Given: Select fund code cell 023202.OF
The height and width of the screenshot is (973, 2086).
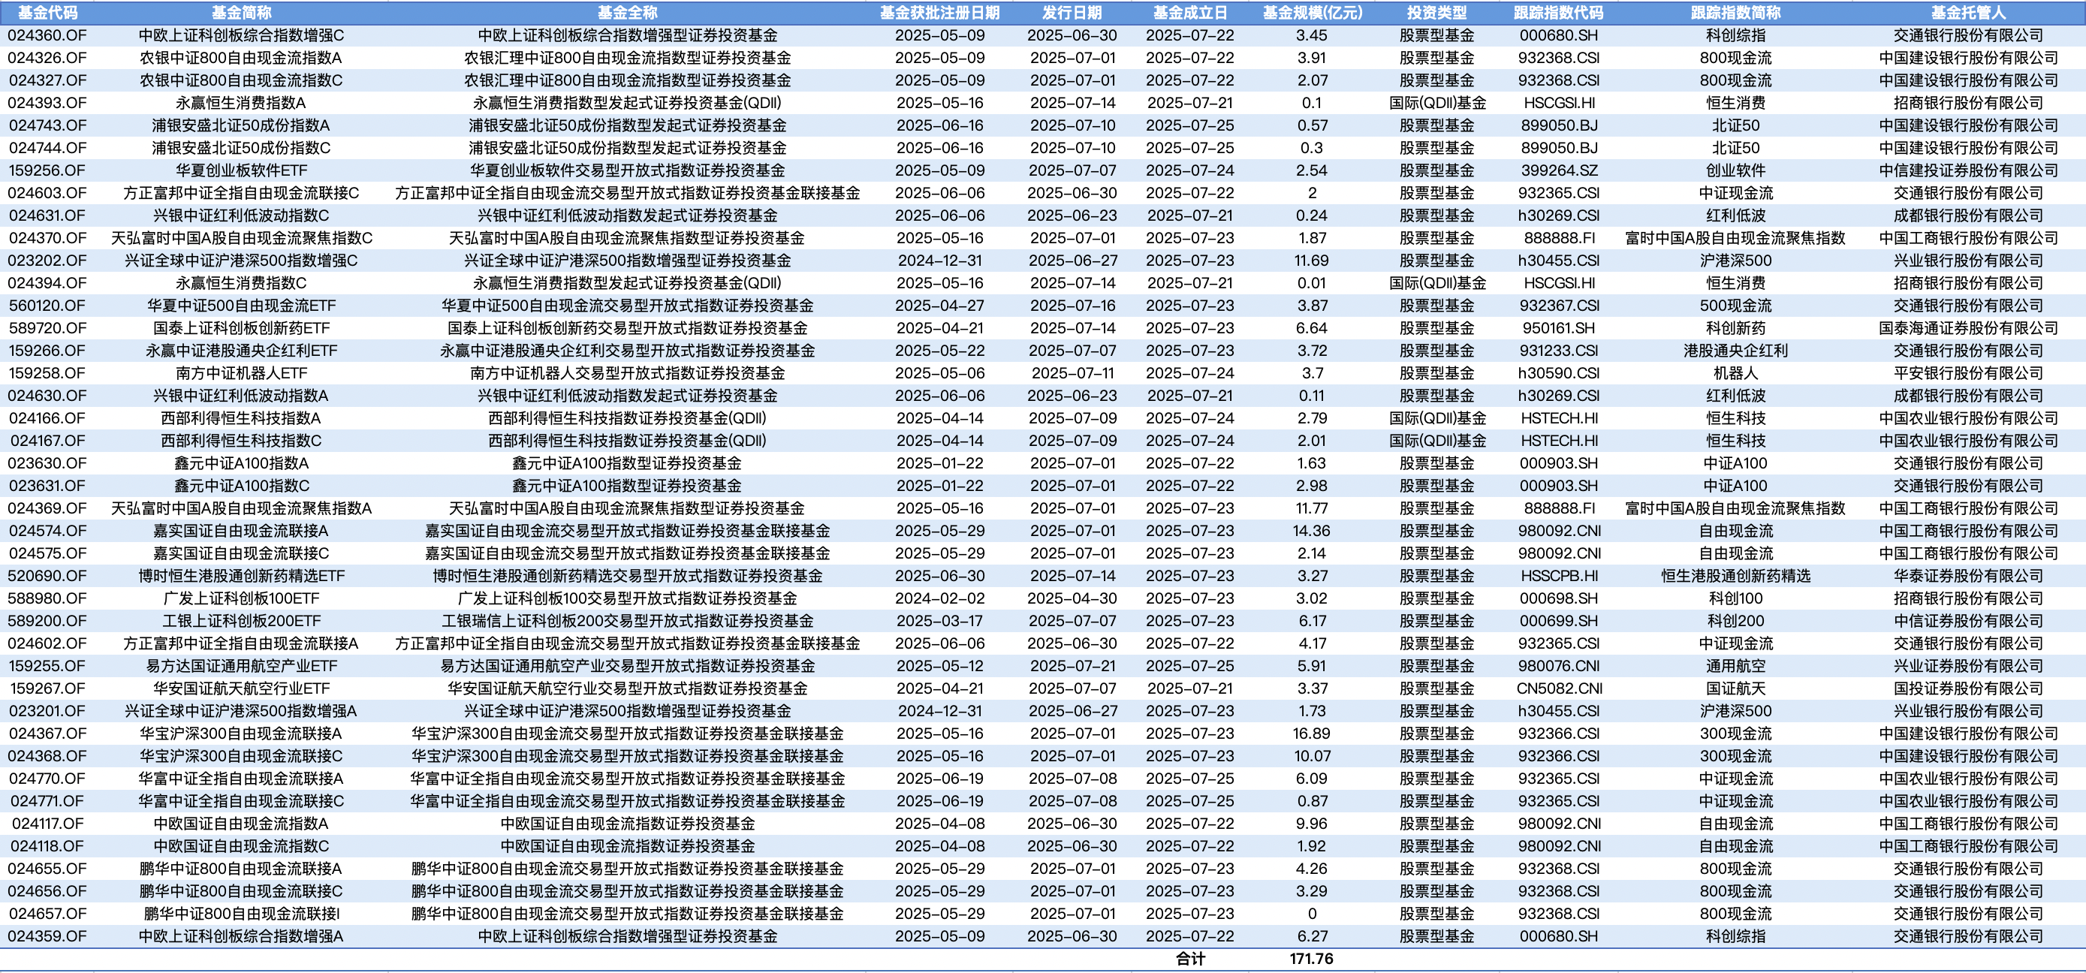Looking at the screenshot, I should pos(48,261).
